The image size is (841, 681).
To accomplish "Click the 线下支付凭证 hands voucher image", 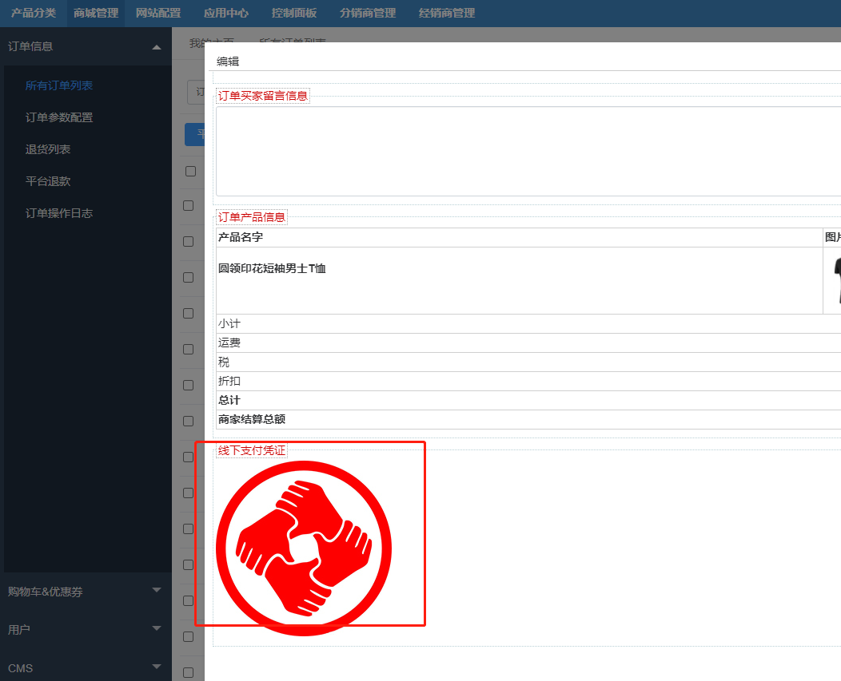I will pos(304,548).
